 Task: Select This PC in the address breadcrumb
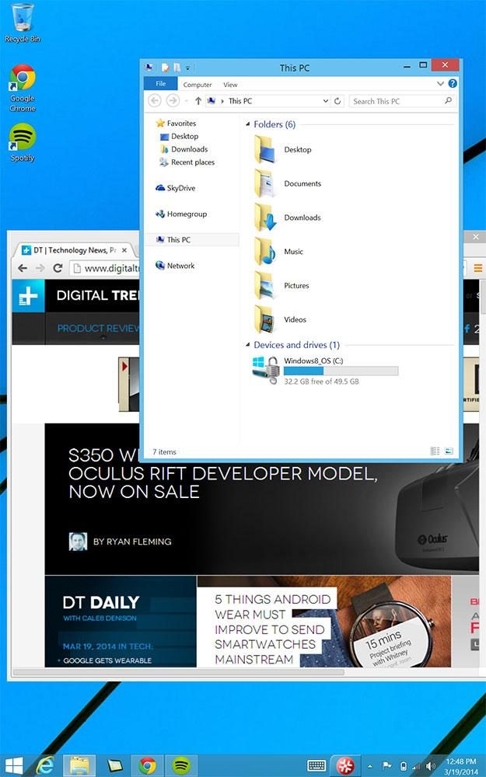point(240,101)
